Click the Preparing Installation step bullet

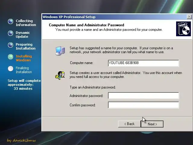click(11, 45)
